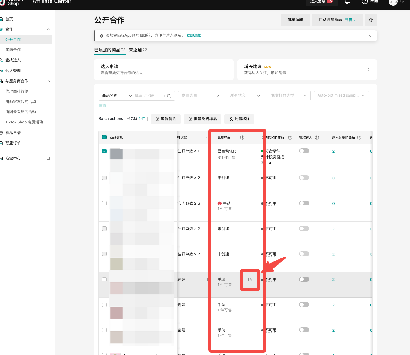Toggle the select-all checkbox in 商品信息 header
The width and height of the screenshot is (410, 355).
[104, 137]
